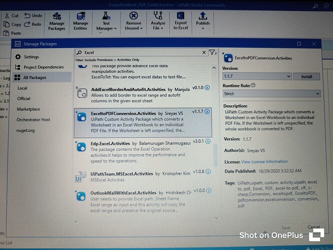
Task: Select All Packages in sidebar
Action: coord(42,77)
